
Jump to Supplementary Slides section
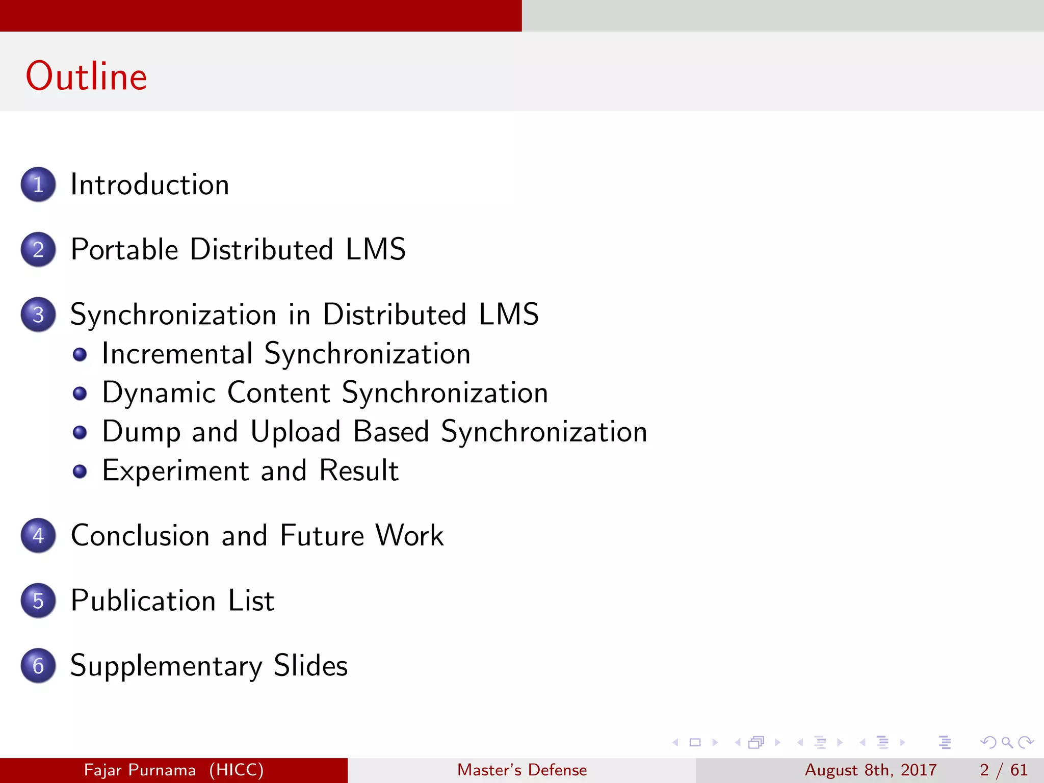click(208, 666)
